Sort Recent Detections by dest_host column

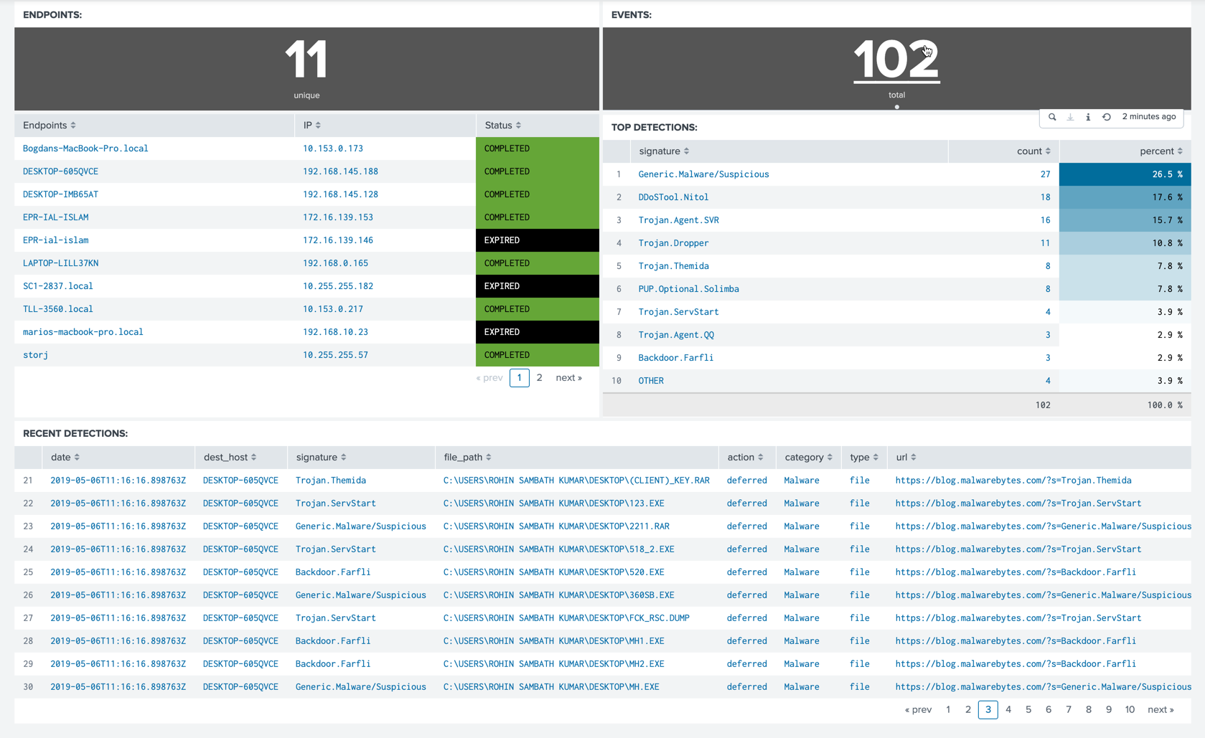(230, 458)
